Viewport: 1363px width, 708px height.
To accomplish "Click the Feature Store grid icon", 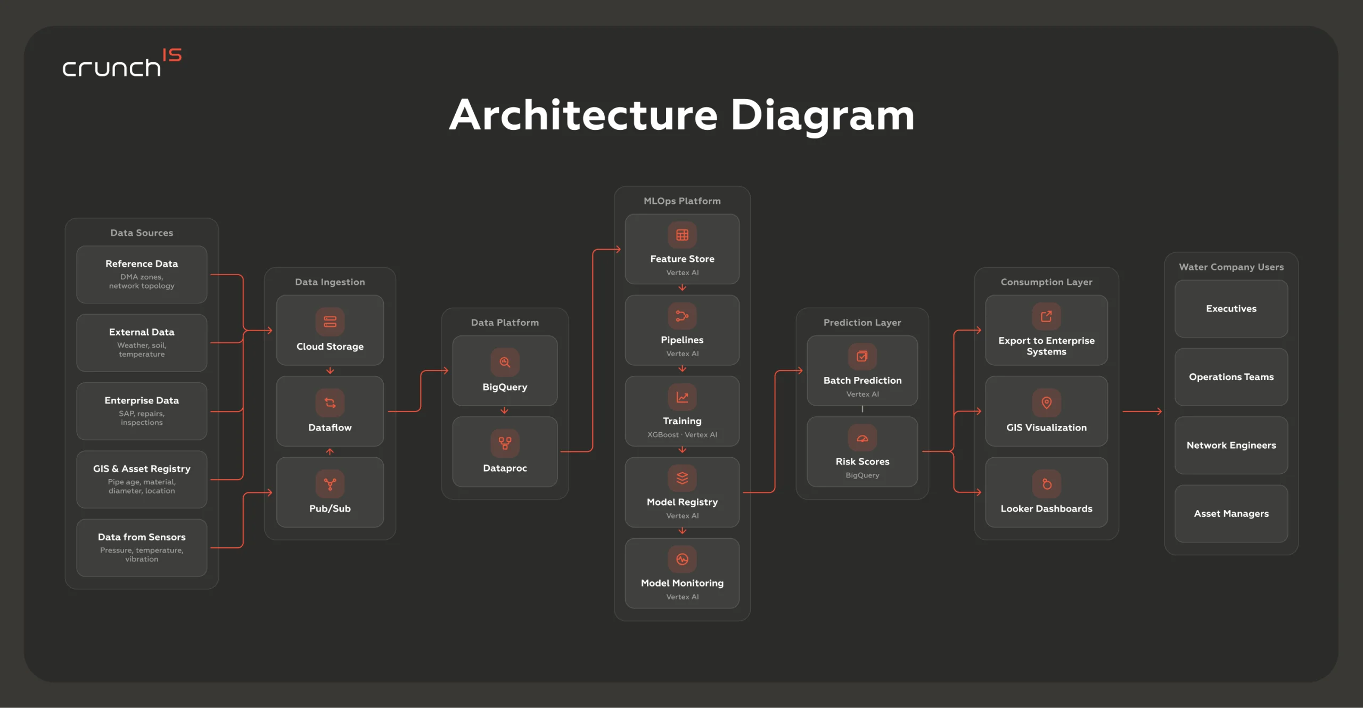I will point(682,235).
